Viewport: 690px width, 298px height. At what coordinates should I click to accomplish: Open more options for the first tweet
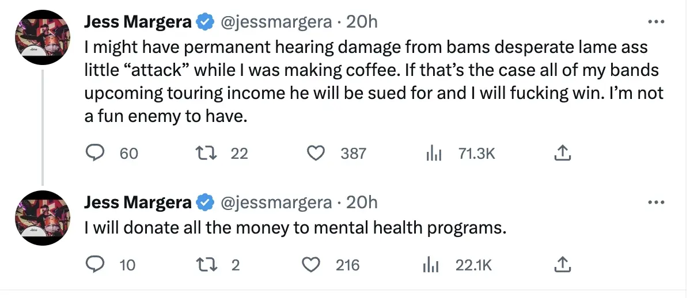(x=656, y=22)
